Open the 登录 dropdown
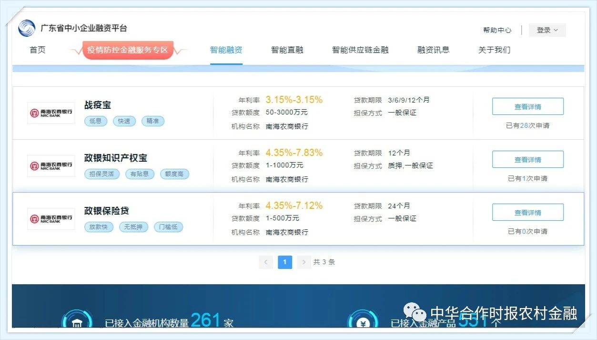Image resolution: width=597 pixels, height=340 pixels. (547, 30)
